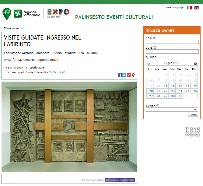Open the red map location pin

[x=133, y=75]
